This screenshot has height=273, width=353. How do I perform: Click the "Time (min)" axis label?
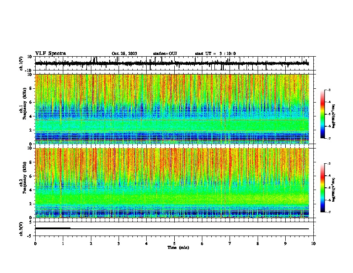(x=178, y=248)
